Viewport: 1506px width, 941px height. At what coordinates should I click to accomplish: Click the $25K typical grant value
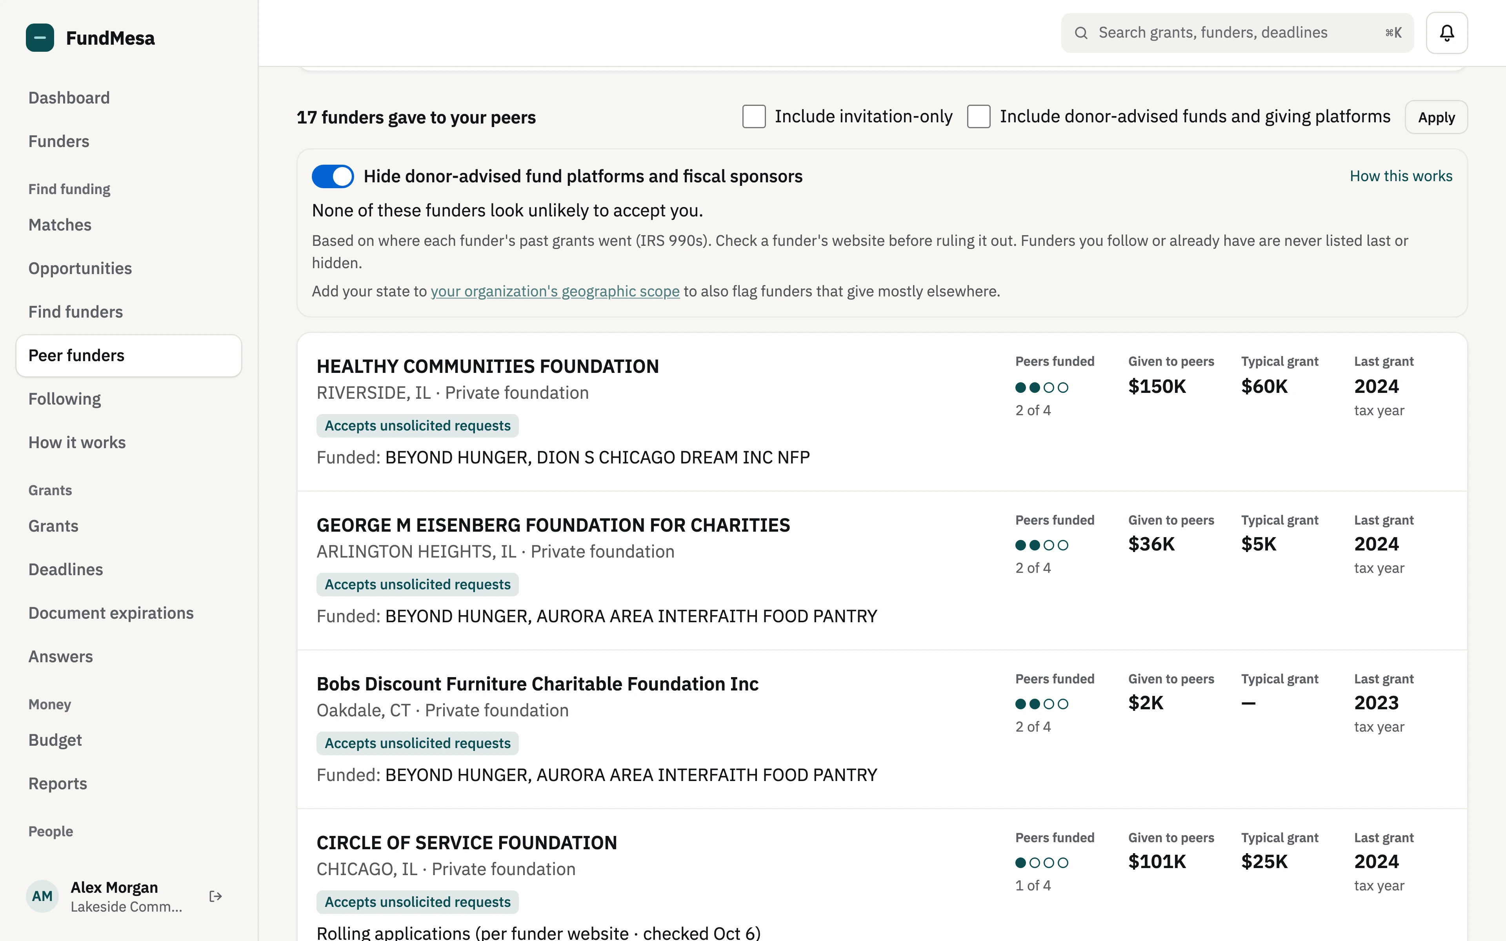[1264, 861]
